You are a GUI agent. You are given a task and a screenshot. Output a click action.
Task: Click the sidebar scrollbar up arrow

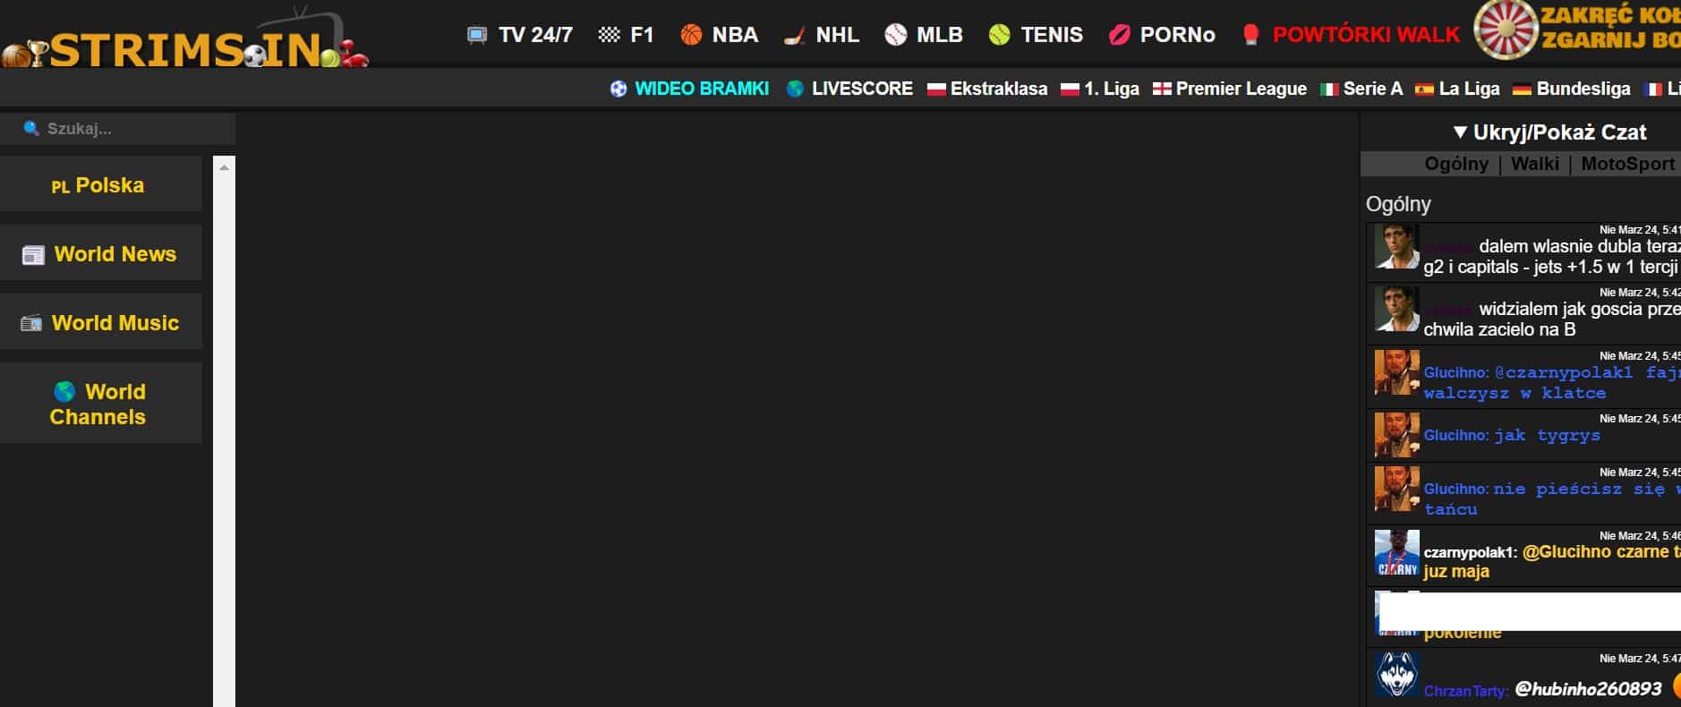[x=224, y=167]
